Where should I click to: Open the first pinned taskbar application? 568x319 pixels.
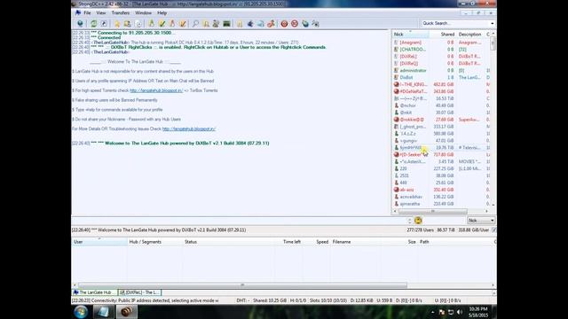(x=103, y=312)
